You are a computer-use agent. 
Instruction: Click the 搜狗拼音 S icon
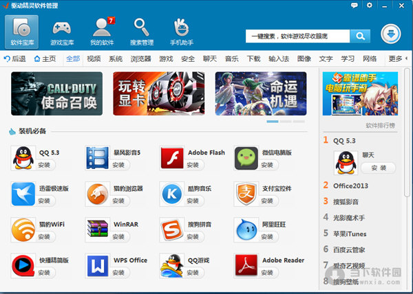(172, 230)
